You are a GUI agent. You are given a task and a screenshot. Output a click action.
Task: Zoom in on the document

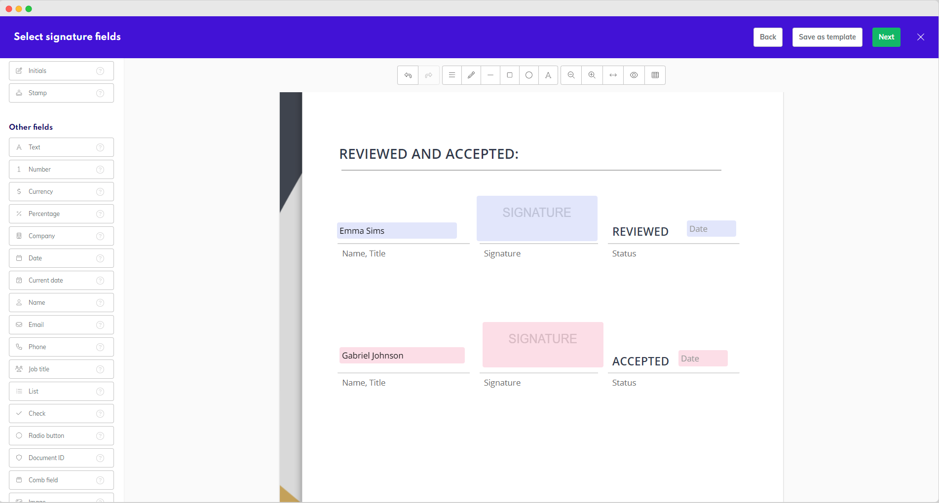coord(592,75)
